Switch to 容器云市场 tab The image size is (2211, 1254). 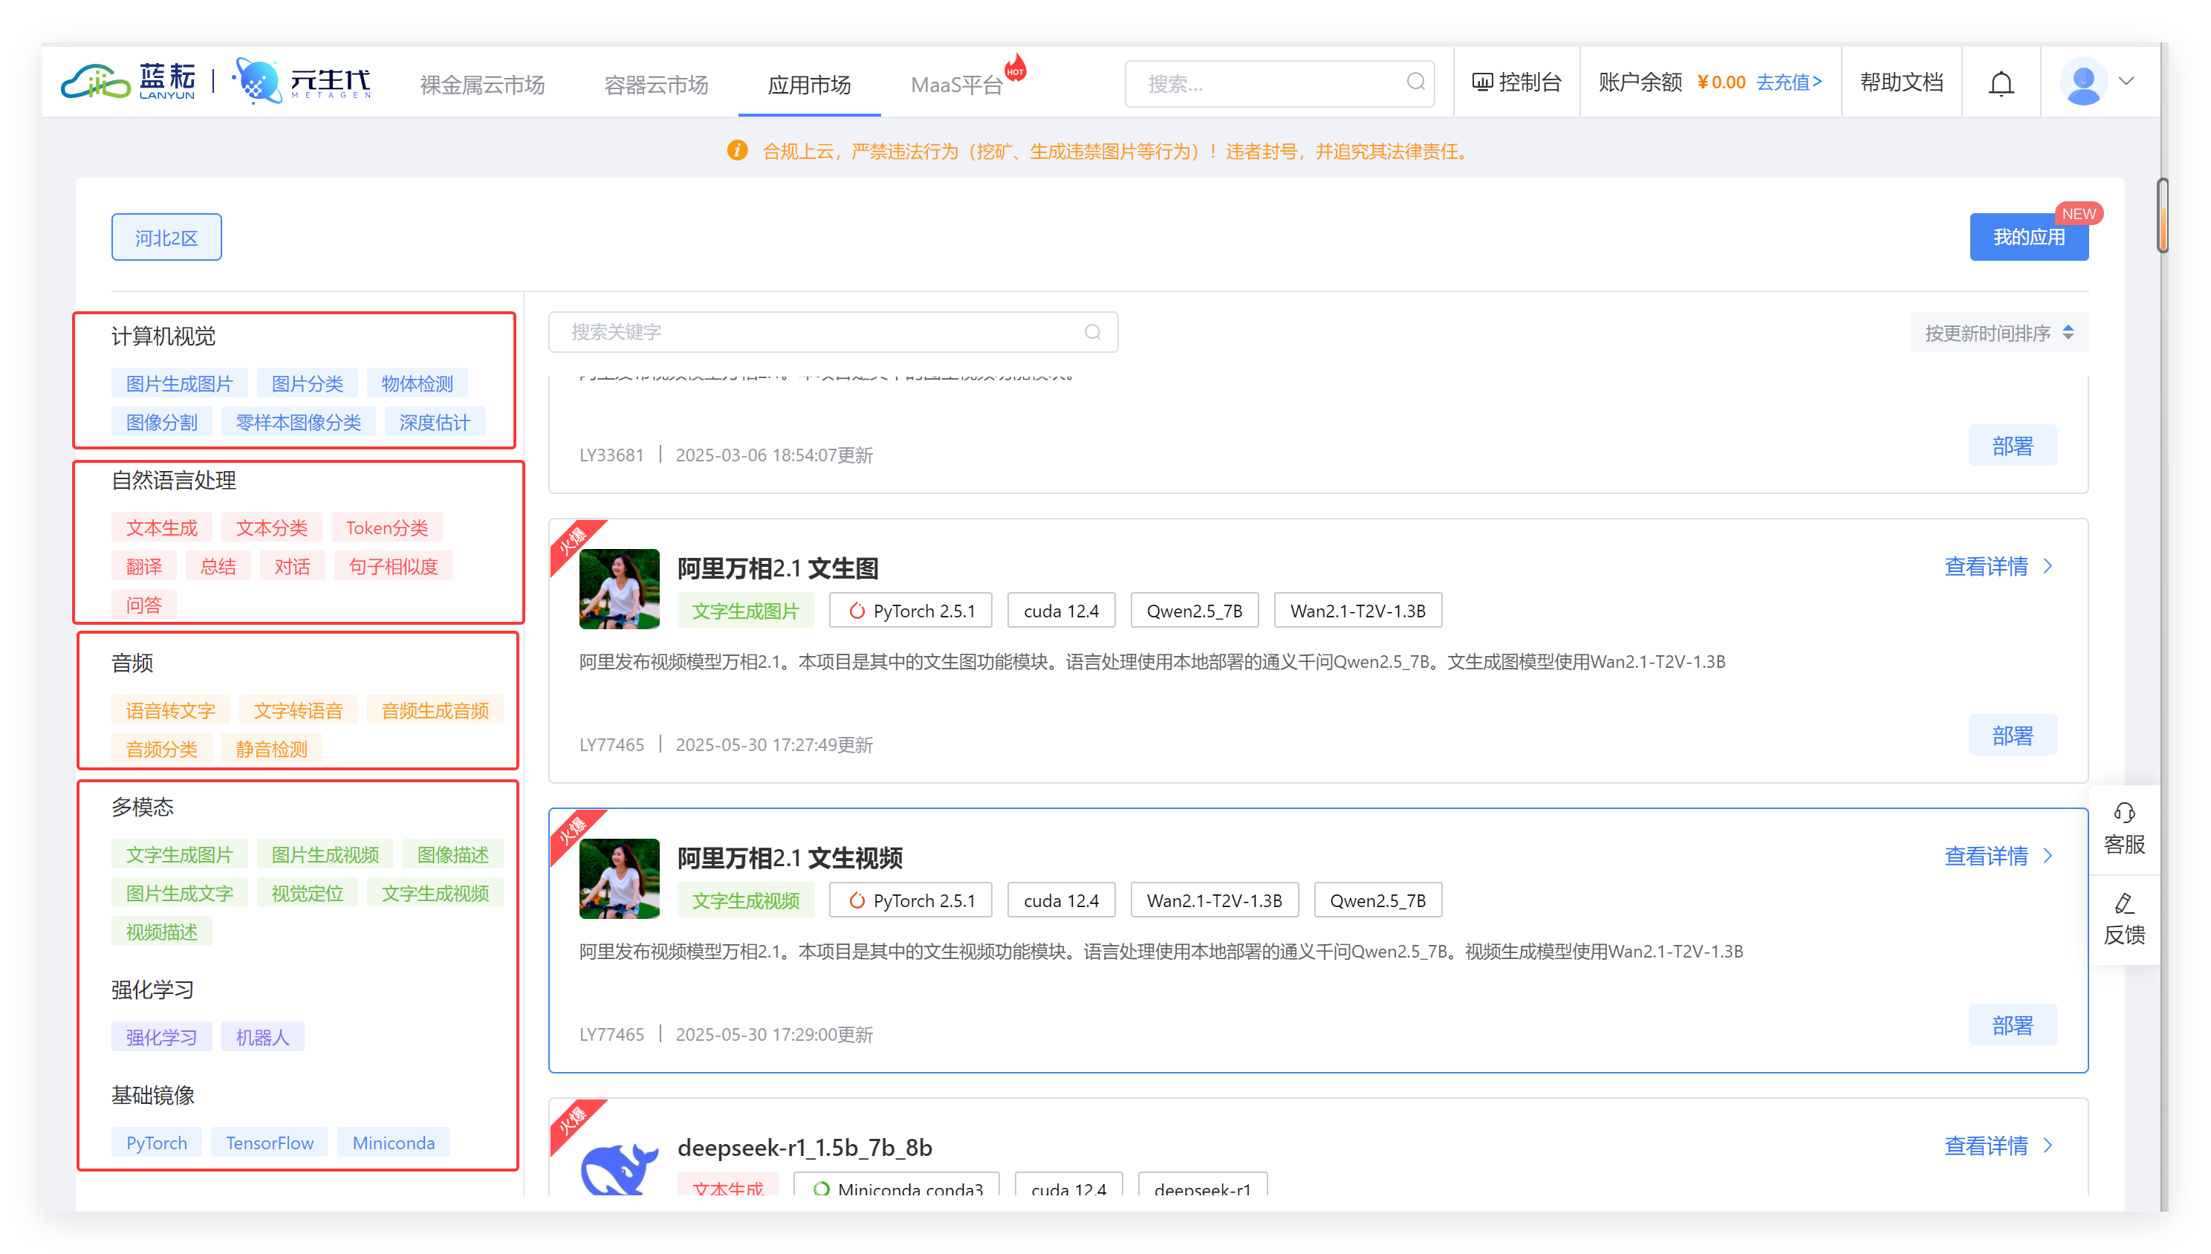pyautogui.click(x=655, y=85)
